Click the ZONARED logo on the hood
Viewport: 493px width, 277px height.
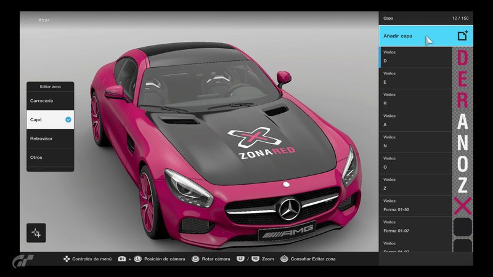tap(261, 143)
